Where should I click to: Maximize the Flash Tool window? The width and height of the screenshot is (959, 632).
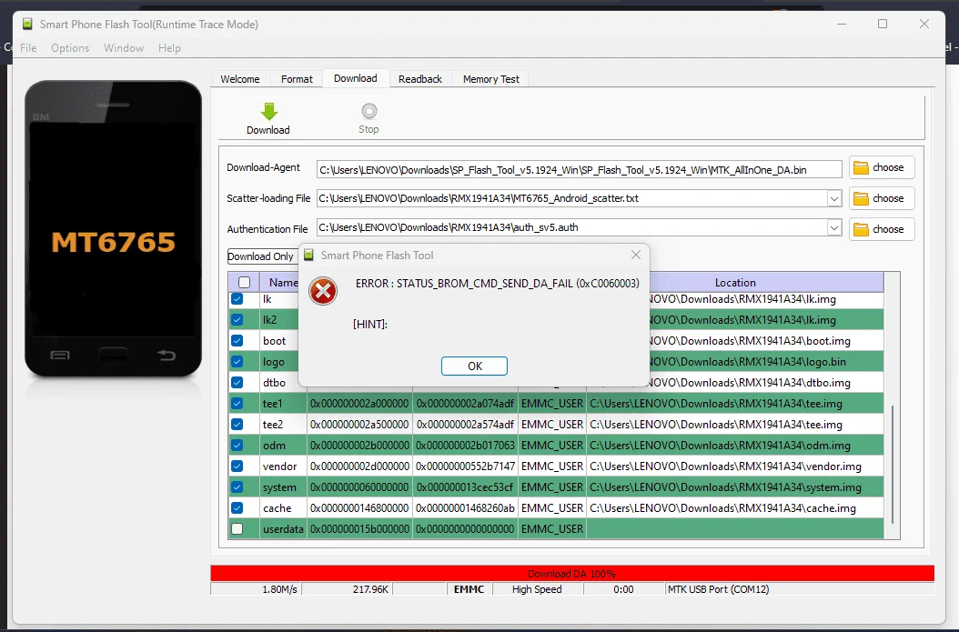pyautogui.click(x=883, y=24)
